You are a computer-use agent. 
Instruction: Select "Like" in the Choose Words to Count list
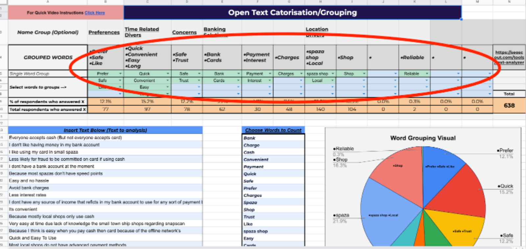click(x=273, y=224)
